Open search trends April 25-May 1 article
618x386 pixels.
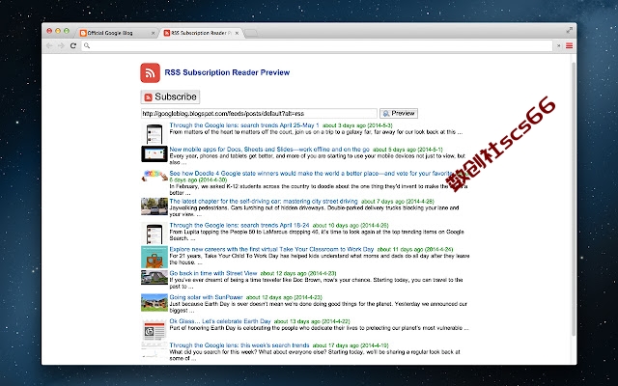coord(244,125)
